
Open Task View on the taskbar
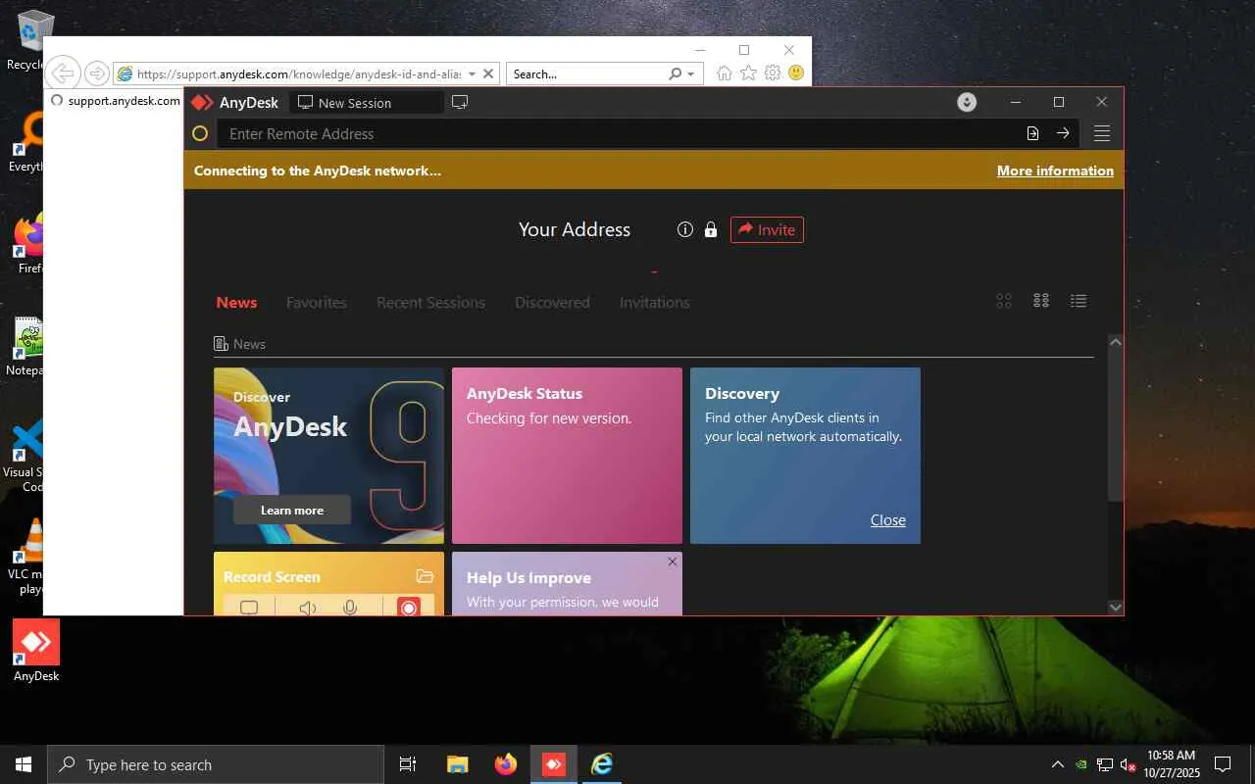pos(408,764)
